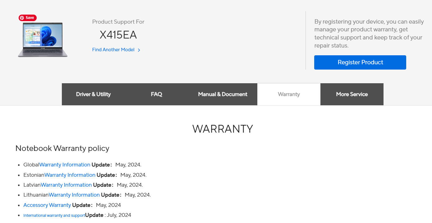The image size is (432, 223).
Task: Open International warranty and support link
Action: click(54, 215)
